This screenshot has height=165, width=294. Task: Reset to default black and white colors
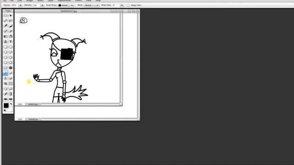[5, 110]
